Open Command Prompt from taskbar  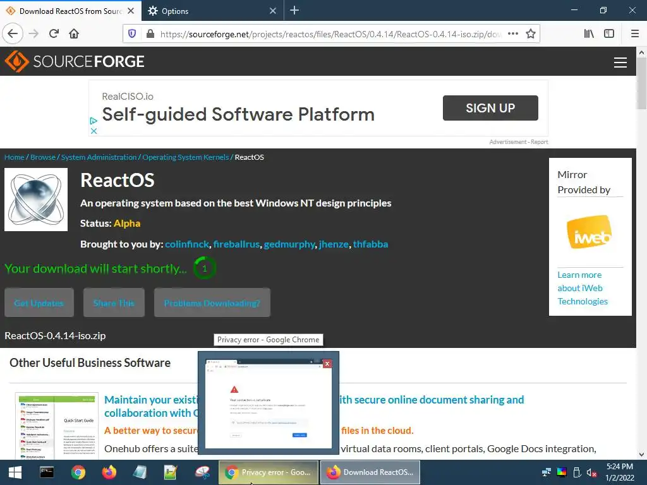pyautogui.click(x=47, y=472)
